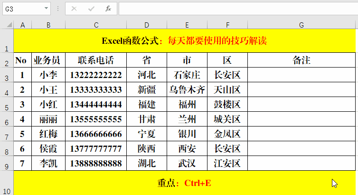Screen dimensions: 358x195
Task: Open the insert function fx icon
Action: (x=108, y=9)
